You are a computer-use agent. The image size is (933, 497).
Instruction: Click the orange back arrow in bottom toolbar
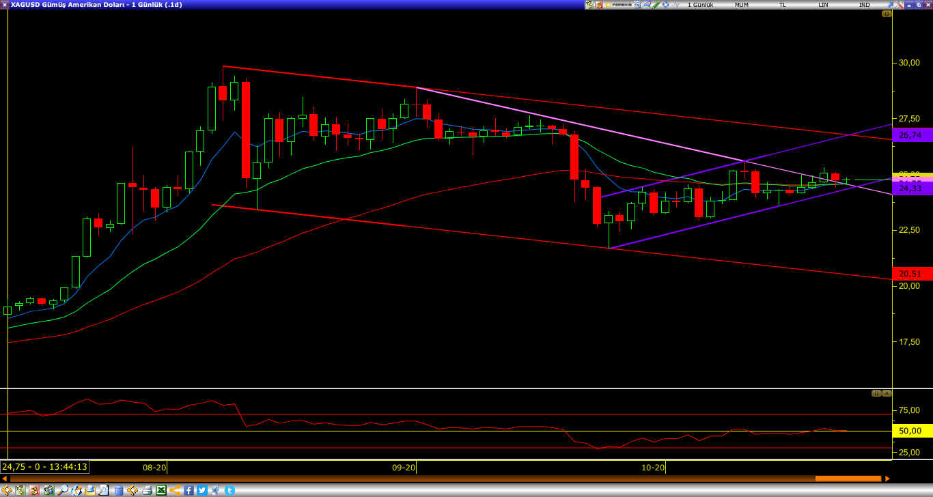coord(7,490)
